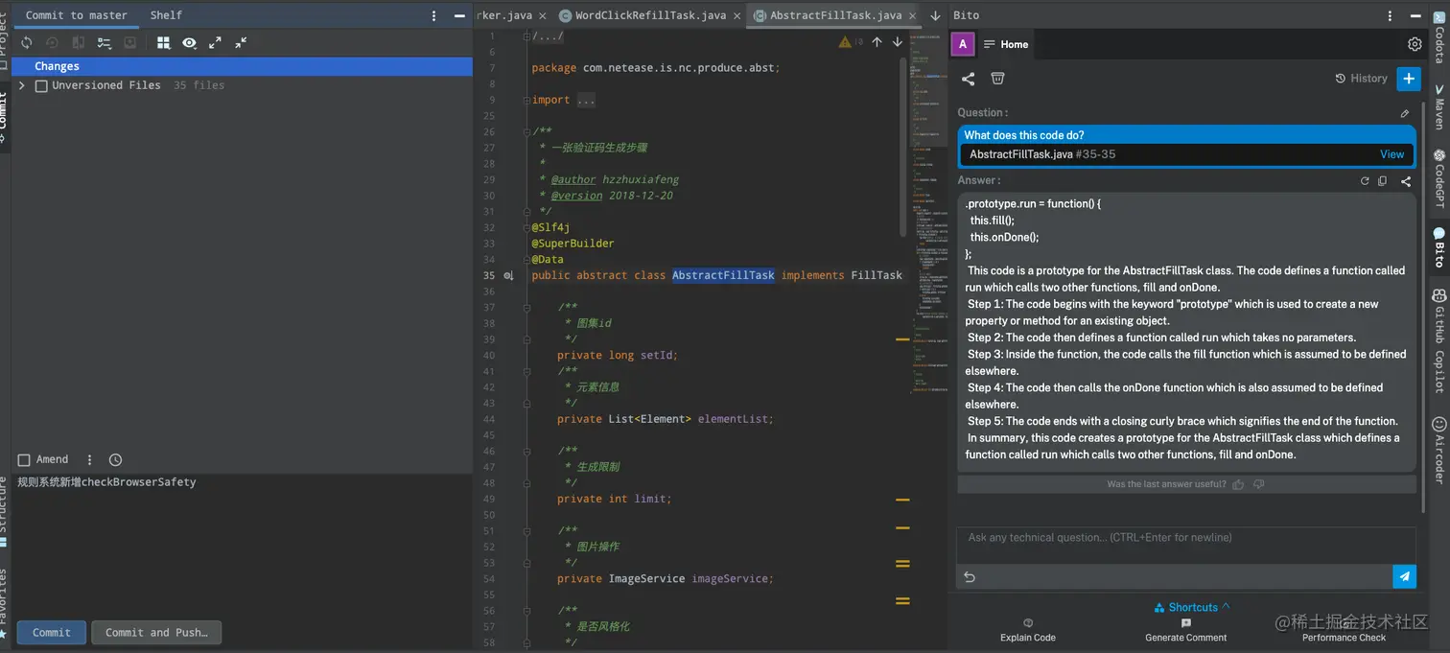Click the gutter implementation icon at line 35

click(x=508, y=276)
